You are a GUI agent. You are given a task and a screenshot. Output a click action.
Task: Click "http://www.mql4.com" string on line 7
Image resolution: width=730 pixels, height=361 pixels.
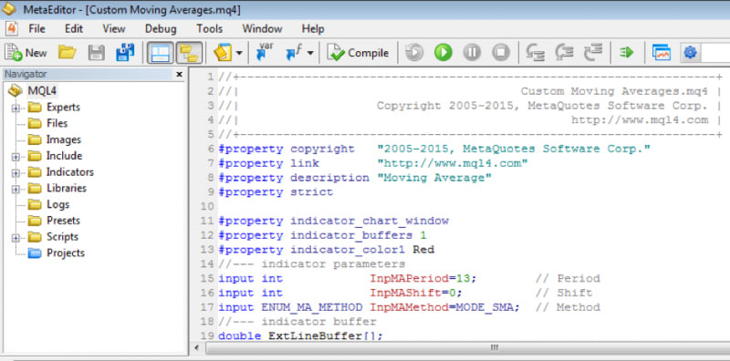point(452,163)
